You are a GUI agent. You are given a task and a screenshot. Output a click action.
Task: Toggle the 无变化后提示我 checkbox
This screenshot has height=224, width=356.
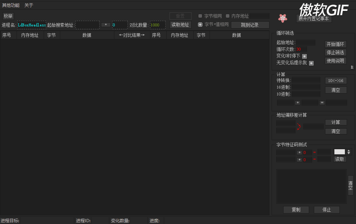[x=311, y=63]
